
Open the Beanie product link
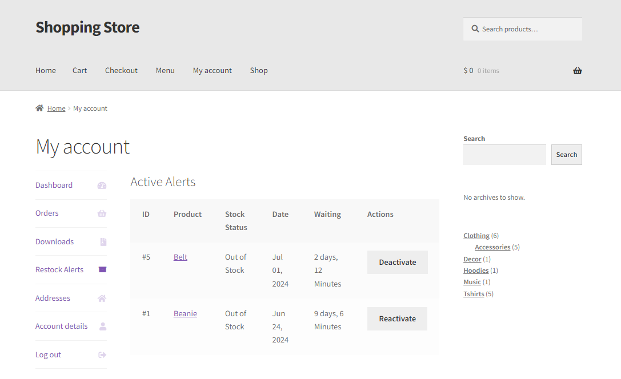tap(185, 314)
